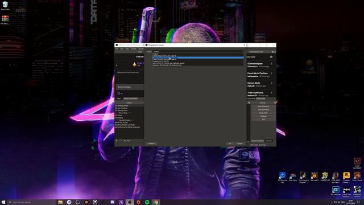Image resolution: width=364 pixels, height=205 pixels.
Task: Click Exit in OBS Controls
Action: point(263,120)
